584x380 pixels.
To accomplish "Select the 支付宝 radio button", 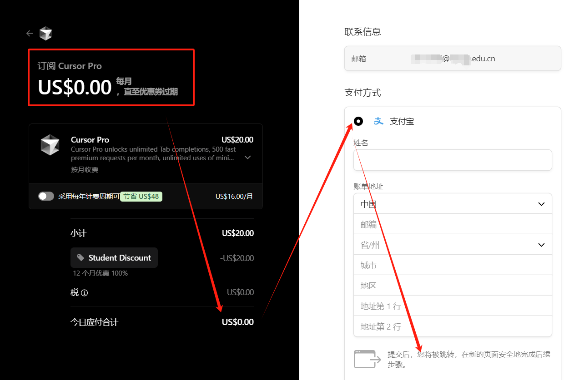I will tap(358, 121).
